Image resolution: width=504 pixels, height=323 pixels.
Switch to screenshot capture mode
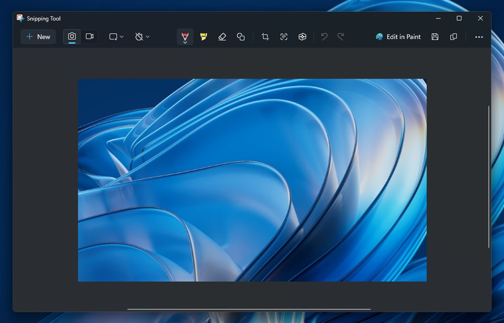[72, 37]
